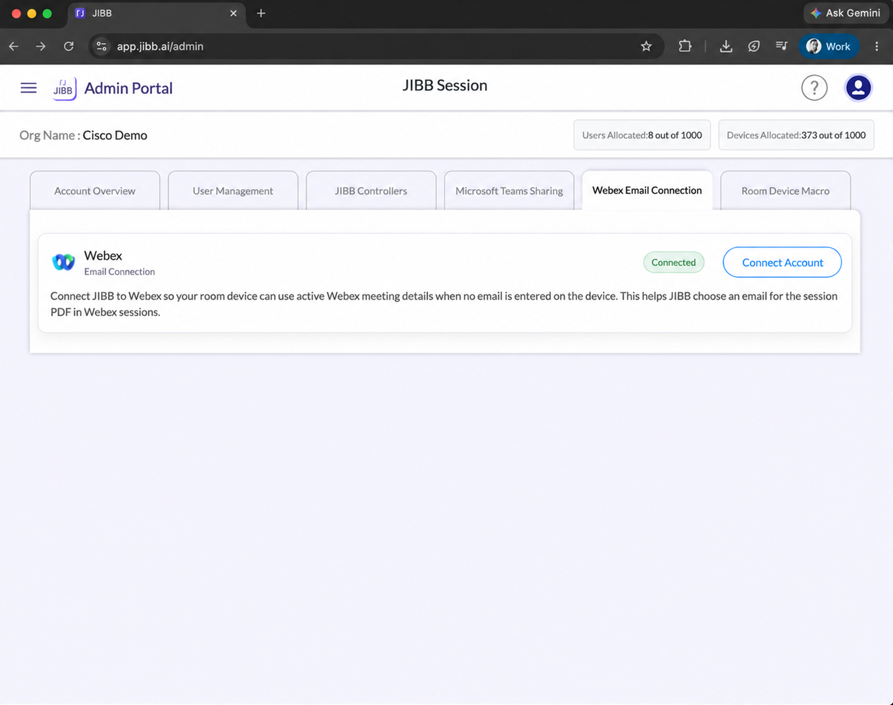The image size is (893, 705).
Task: Click the Org Name Cisco Demo text
Action: point(83,135)
